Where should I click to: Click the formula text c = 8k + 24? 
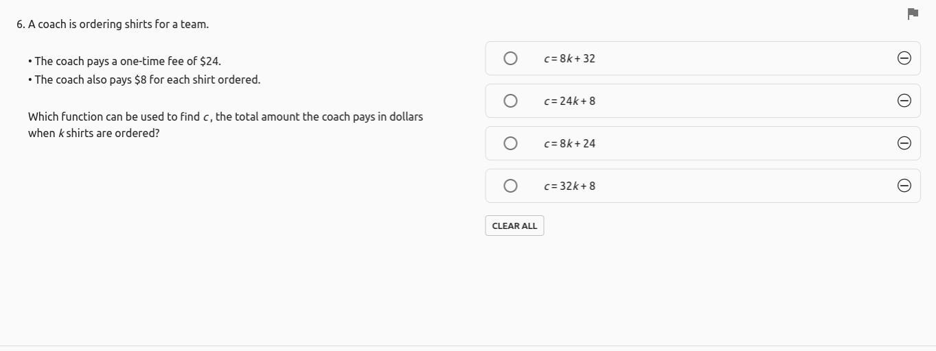point(569,144)
